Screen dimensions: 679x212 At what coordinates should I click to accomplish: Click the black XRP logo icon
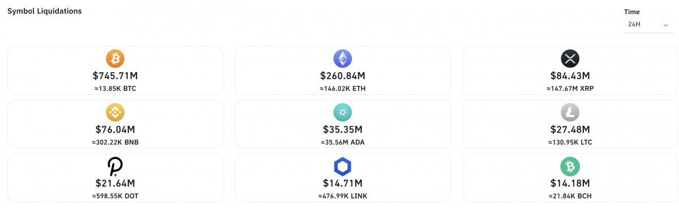coord(570,59)
